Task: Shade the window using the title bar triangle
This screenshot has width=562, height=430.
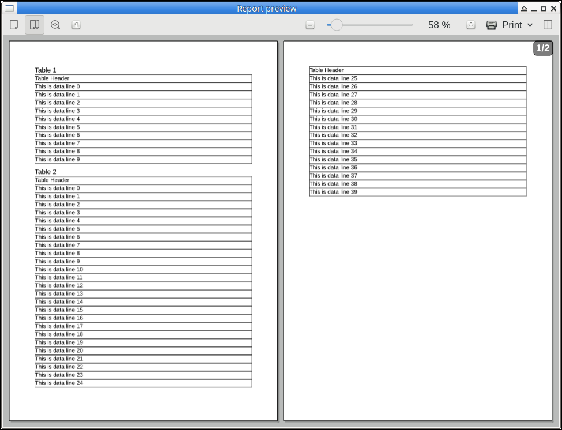Action: tap(524, 9)
